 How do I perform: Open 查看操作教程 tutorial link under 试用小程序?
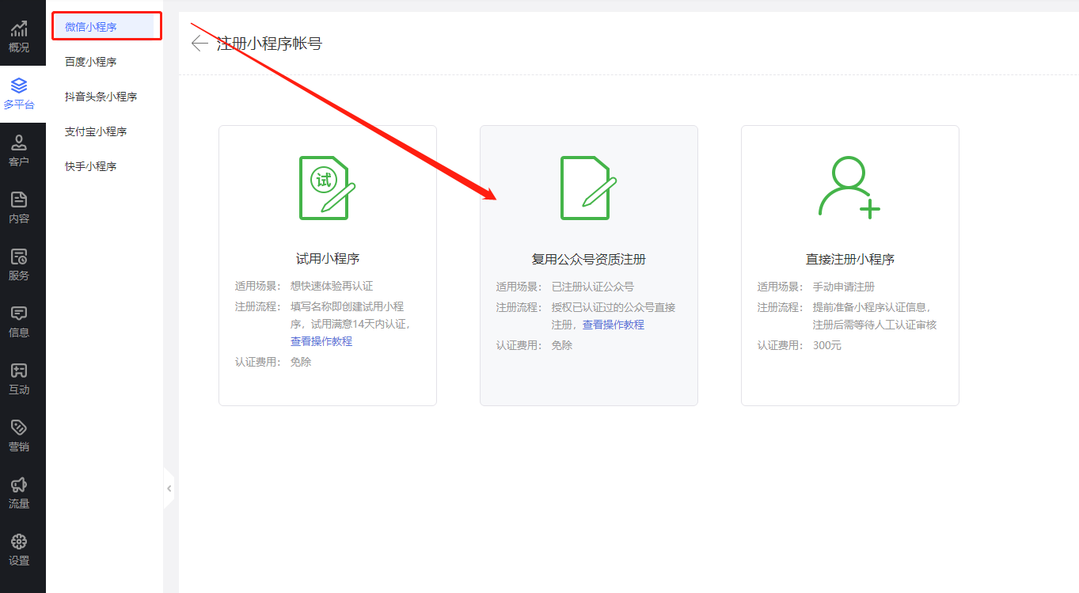[x=321, y=341]
